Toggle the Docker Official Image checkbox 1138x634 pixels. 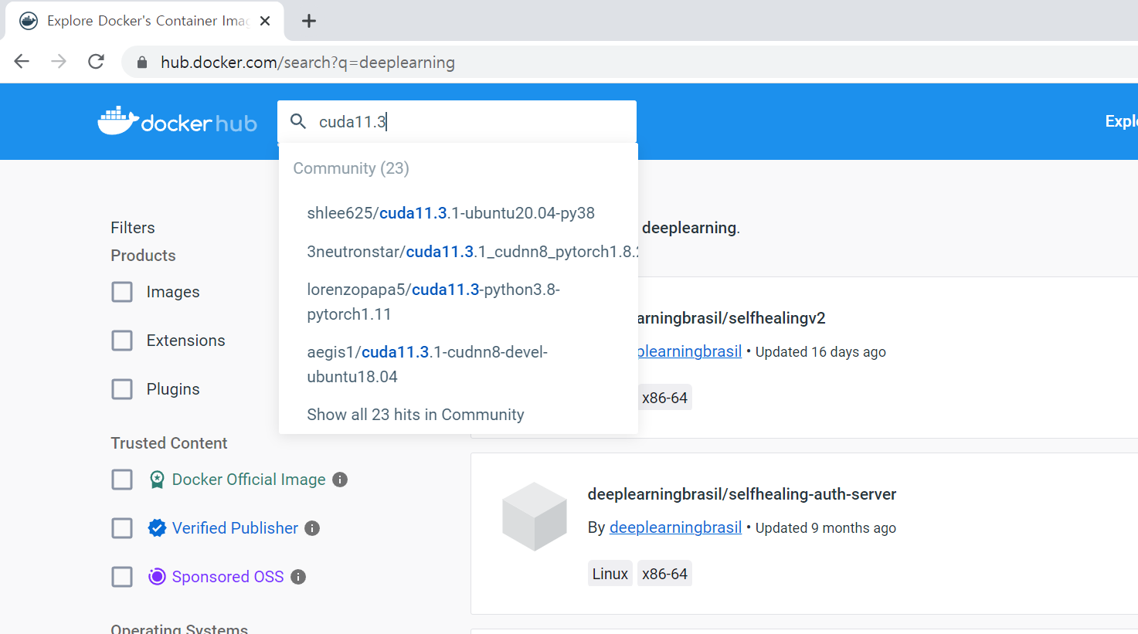(x=122, y=480)
